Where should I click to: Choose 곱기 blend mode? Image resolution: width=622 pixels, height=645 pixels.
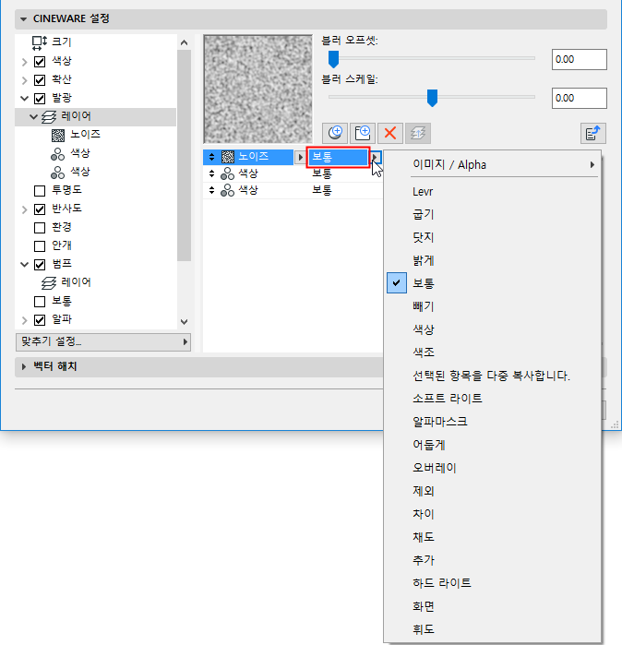click(x=492, y=215)
